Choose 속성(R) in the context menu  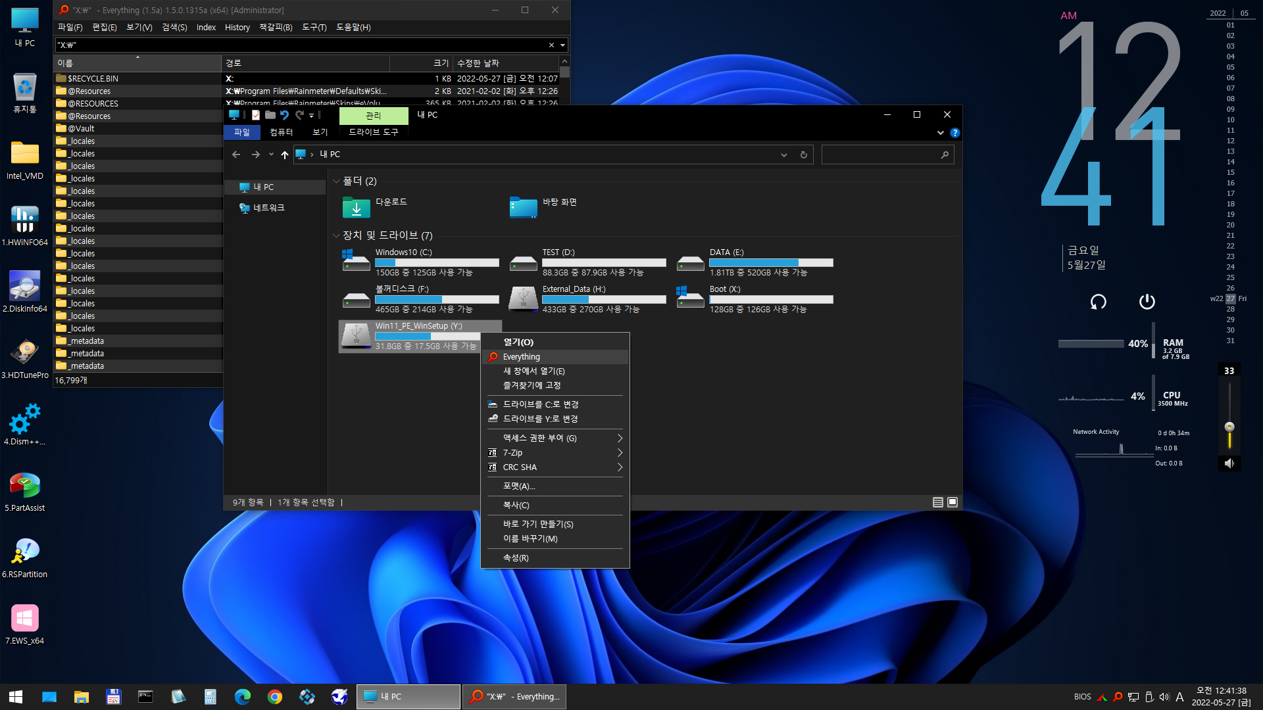coord(555,558)
